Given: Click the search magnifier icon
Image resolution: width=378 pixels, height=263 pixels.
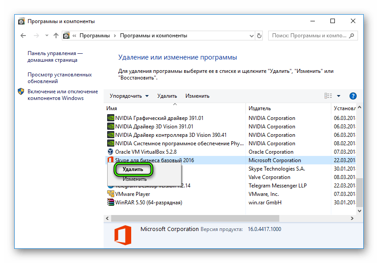Looking at the screenshot, I should point(352,36).
